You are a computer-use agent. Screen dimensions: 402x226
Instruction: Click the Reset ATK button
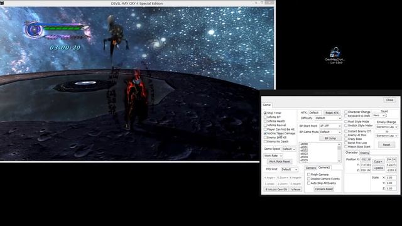click(332, 113)
